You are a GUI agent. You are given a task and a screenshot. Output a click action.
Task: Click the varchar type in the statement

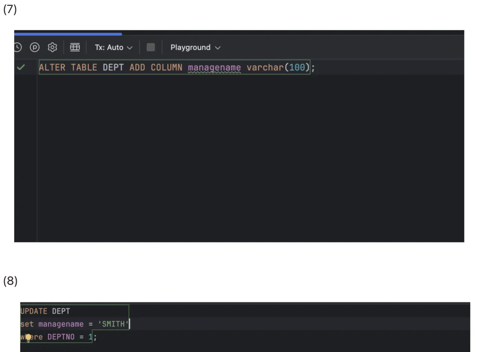pos(265,68)
